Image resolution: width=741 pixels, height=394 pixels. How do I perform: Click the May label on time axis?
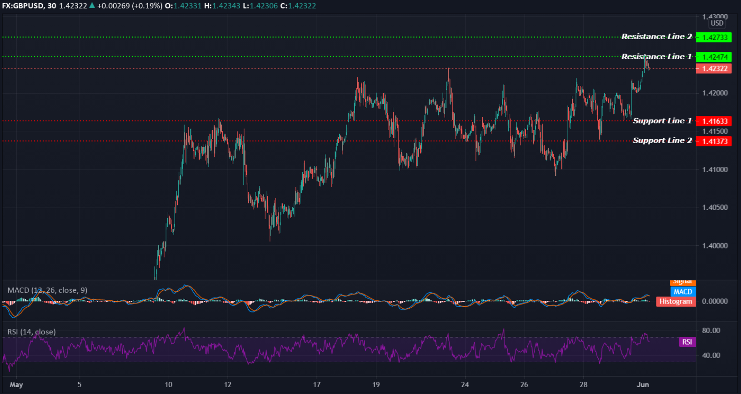pos(16,384)
